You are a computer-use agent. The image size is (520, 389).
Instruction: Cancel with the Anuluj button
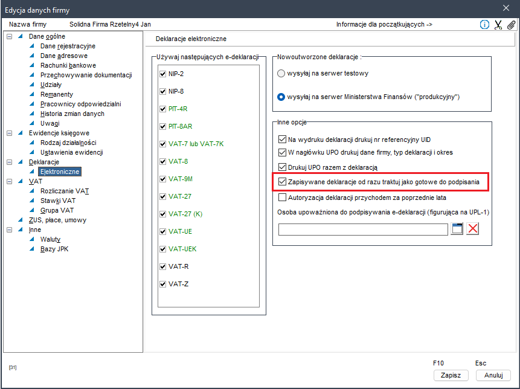click(x=493, y=375)
